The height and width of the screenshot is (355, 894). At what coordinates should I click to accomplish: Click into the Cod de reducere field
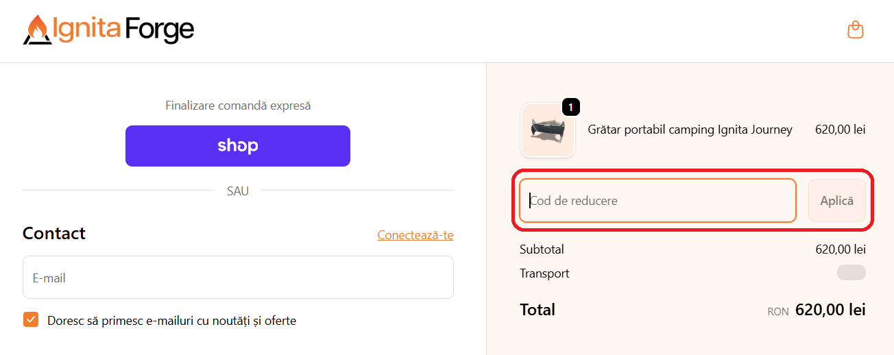click(x=657, y=201)
